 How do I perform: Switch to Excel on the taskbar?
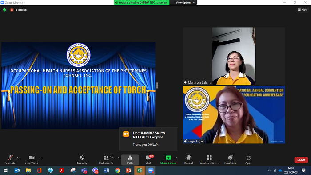[x=140, y=171]
